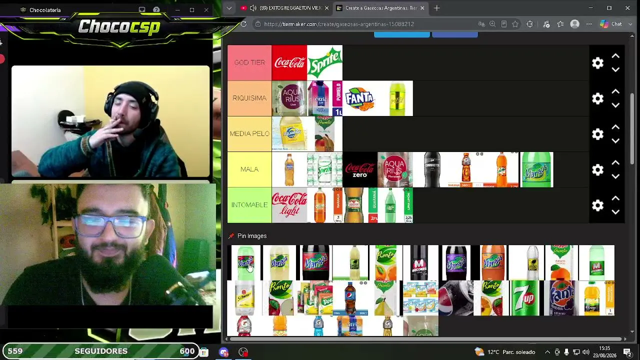Close the YouTube reggaeton tab
Image resolution: width=640 pixels, height=360 pixels.
(x=326, y=8)
